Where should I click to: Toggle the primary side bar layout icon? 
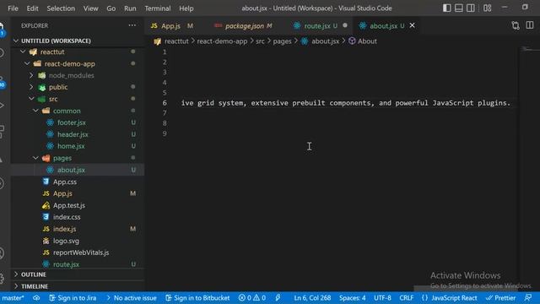click(x=446, y=8)
